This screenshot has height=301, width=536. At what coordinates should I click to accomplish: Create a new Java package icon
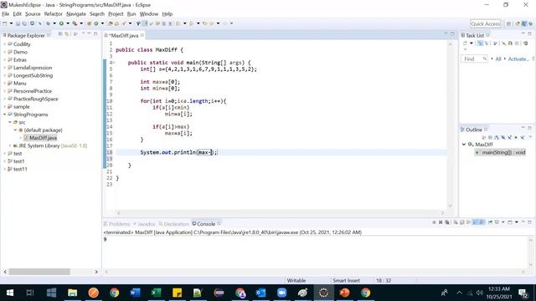coord(89,23)
